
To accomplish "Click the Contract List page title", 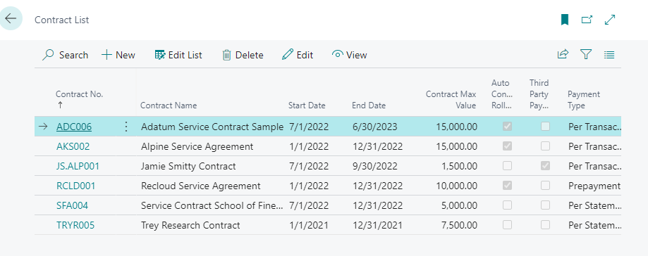I will point(61,20).
